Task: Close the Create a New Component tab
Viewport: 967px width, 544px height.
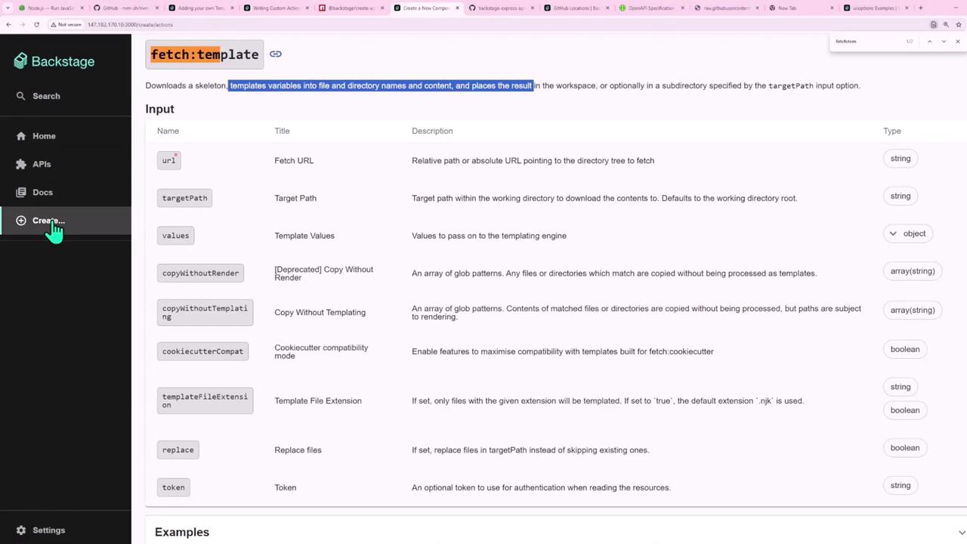Action: [457, 8]
